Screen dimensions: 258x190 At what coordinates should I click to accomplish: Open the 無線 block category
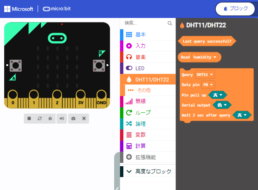148,101
